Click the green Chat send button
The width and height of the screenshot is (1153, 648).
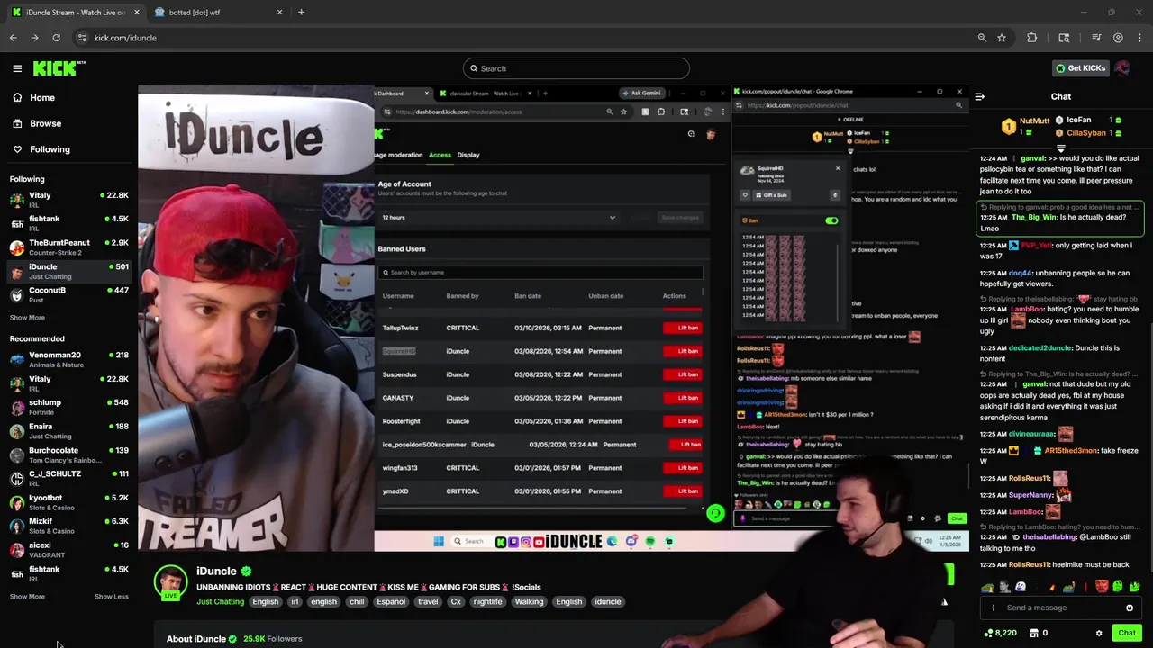point(1127,634)
